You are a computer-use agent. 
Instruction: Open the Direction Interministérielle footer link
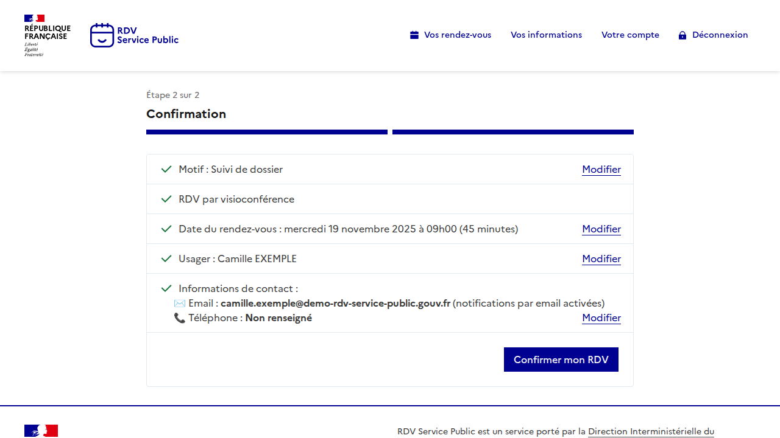tap(650, 431)
